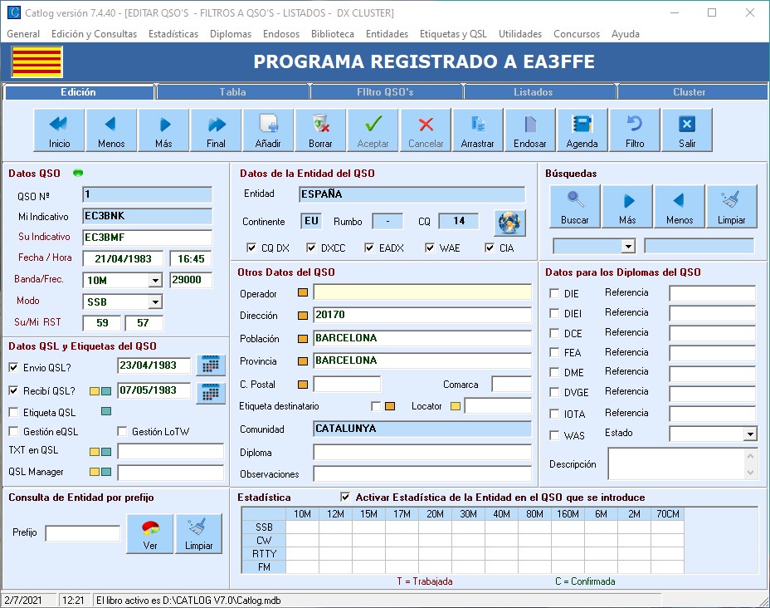Image resolution: width=770 pixels, height=608 pixels.
Task: Switch to the Tabla tab
Action: click(233, 92)
